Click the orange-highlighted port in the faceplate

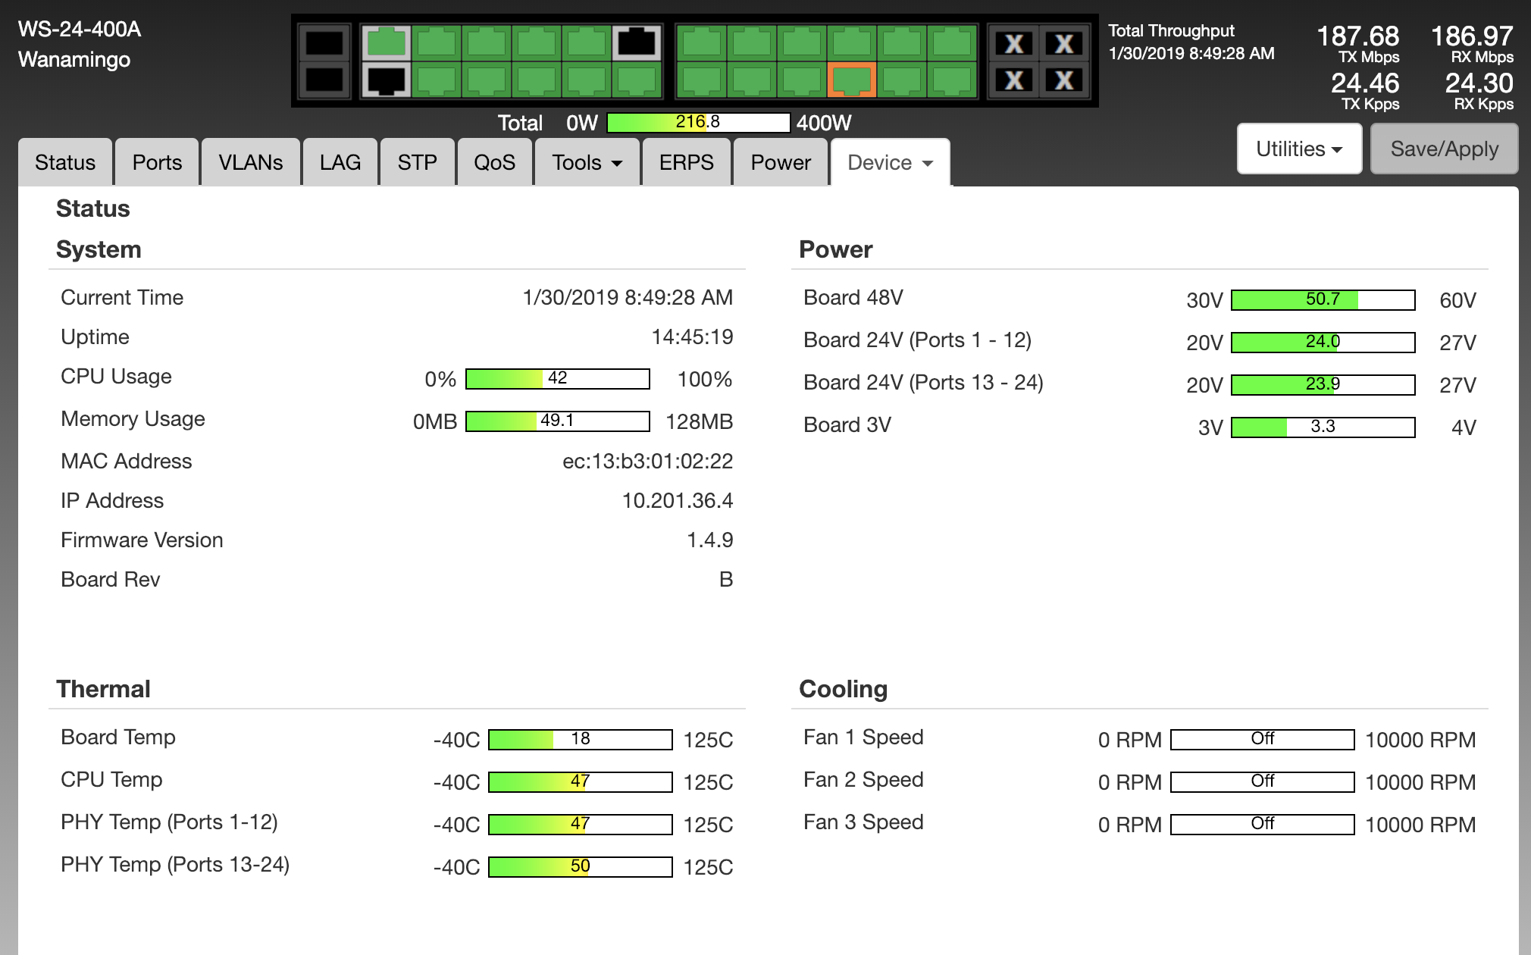851,80
